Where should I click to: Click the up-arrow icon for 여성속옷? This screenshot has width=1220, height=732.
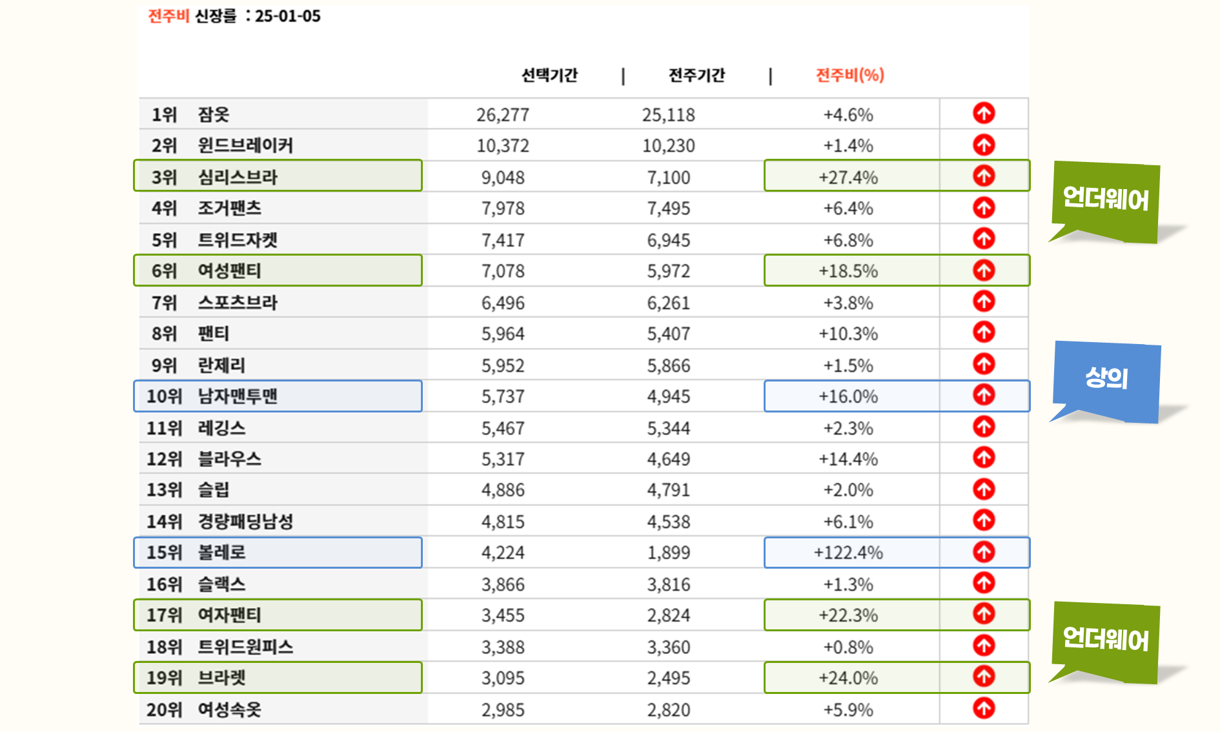(x=983, y=708)
